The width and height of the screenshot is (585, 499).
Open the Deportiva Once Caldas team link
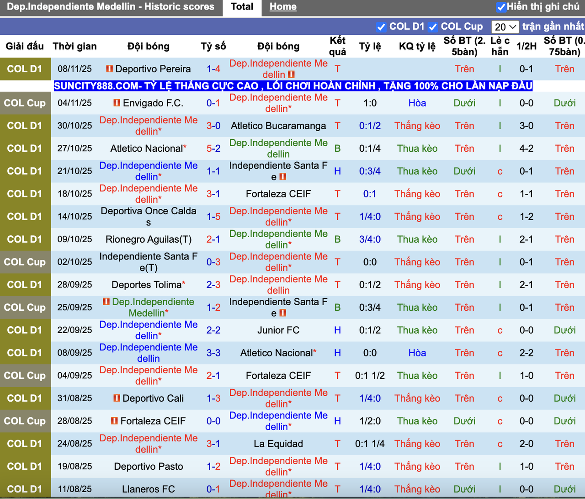click(149, 217)
